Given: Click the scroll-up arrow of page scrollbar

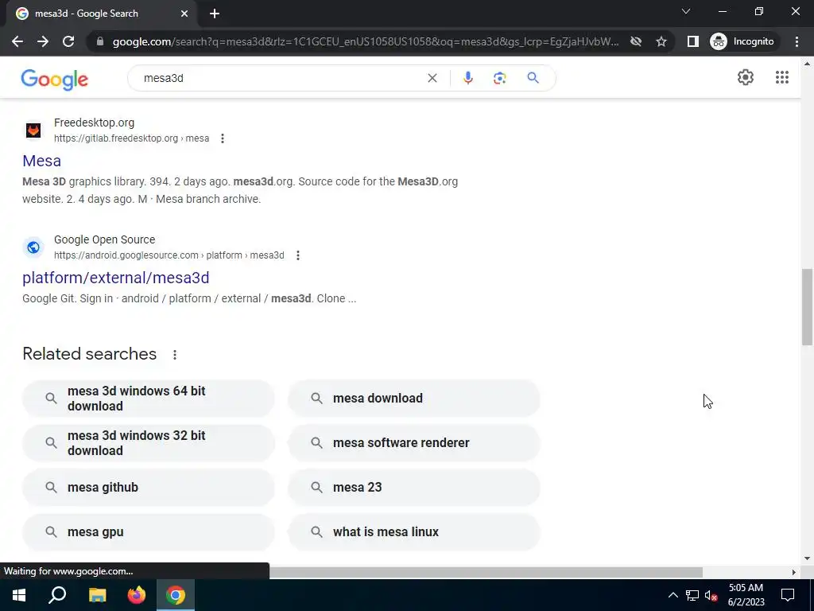Looking at the screenshot, I should [x=807, y=64].
